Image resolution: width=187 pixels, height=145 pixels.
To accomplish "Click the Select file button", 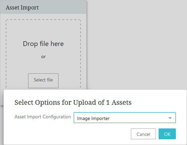I will pos(43,81).
